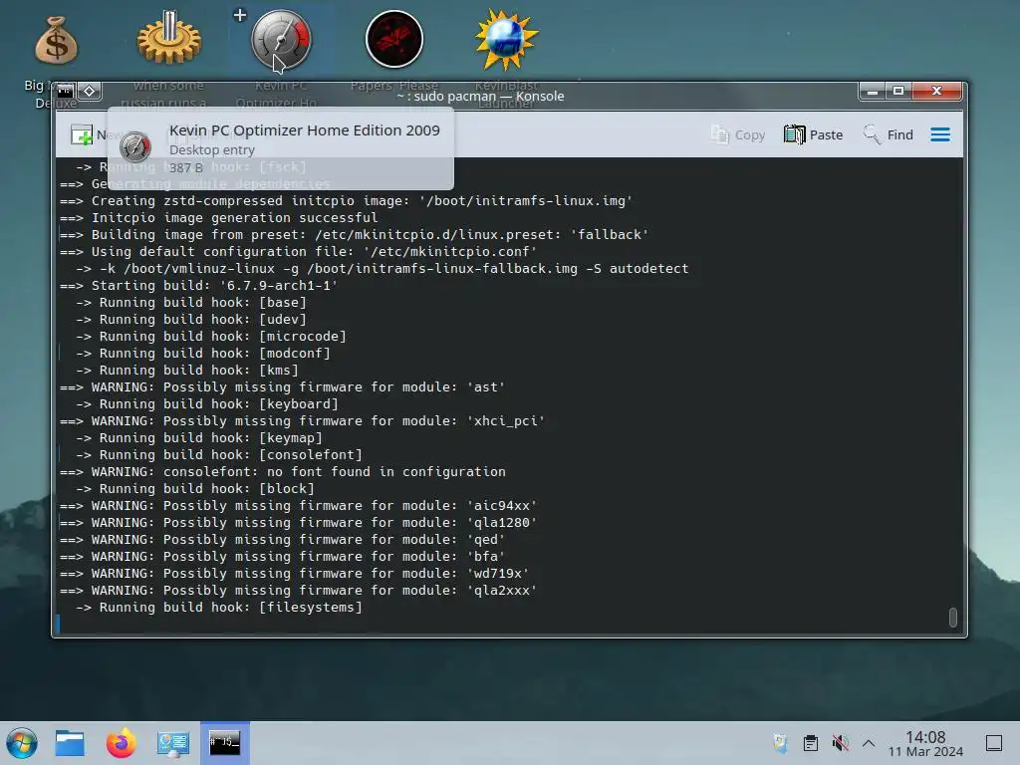Click Copy in the Konsole toolbar

(738, 134)
